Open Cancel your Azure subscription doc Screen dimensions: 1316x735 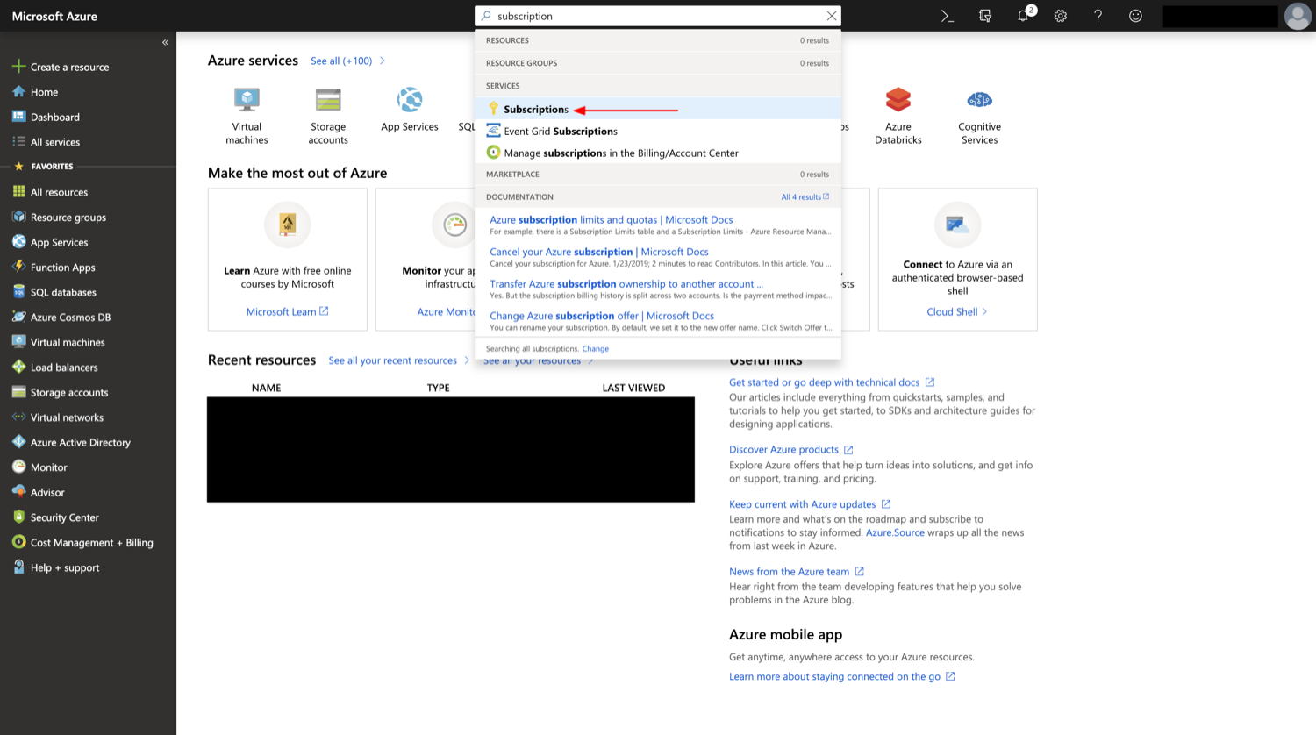[598, 252]
